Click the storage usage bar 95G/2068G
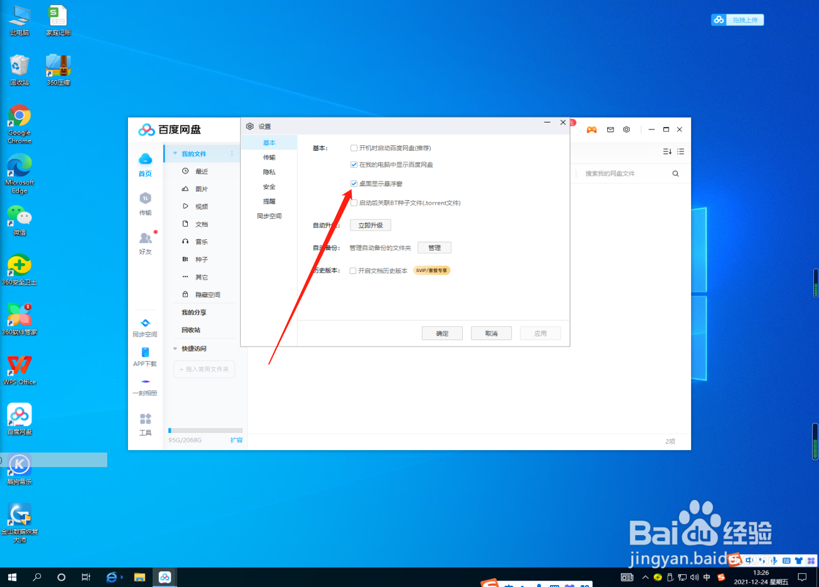 (206, 430)
